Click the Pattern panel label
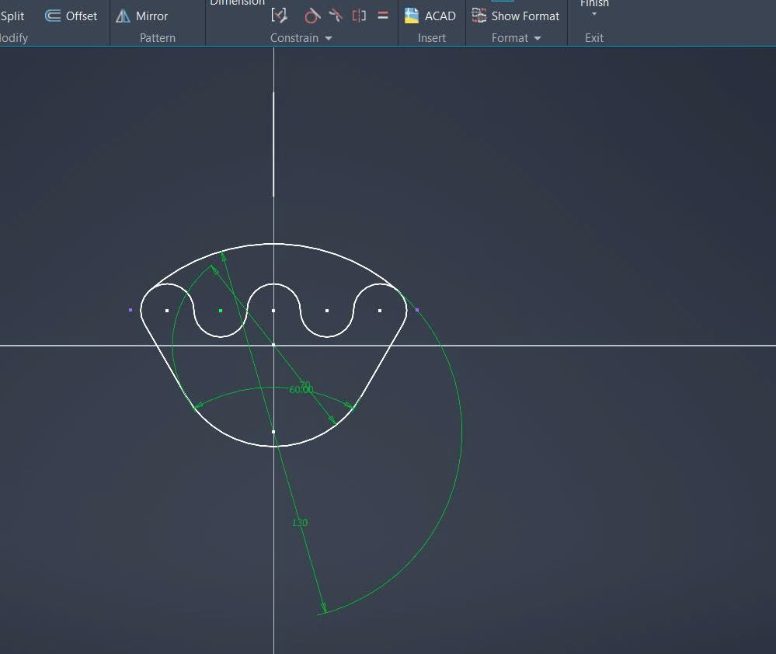Viewport: 776px width, 654px height. 158,38
